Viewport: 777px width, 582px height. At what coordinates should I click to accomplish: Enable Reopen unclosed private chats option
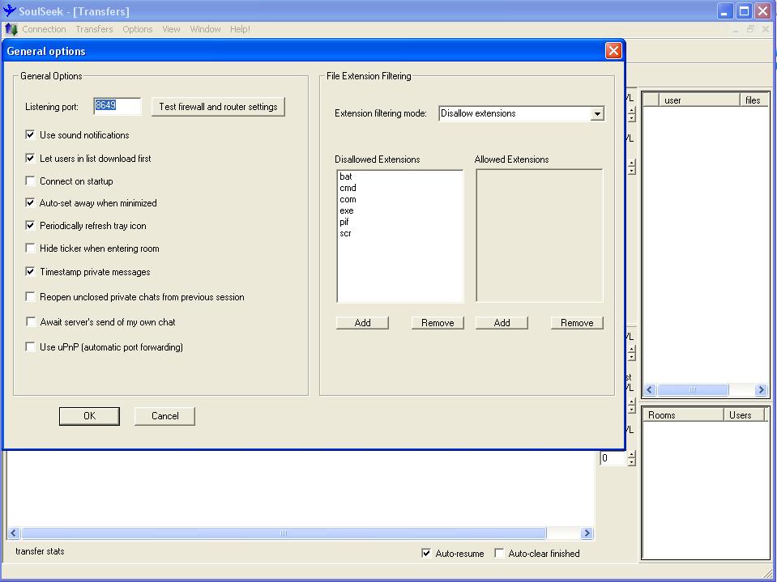[30, 297]
